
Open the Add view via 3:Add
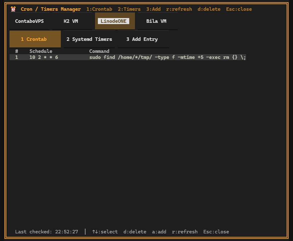pos(153,9)
